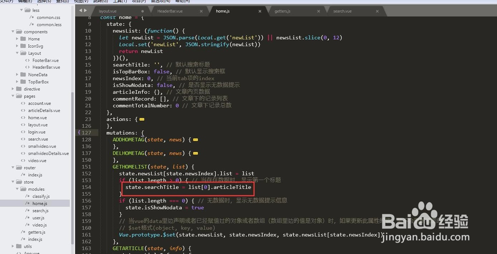The height and width of the screenshot is (254, 497).
Task: Switch to the layout.vue tab
Action: coord(108,11)
